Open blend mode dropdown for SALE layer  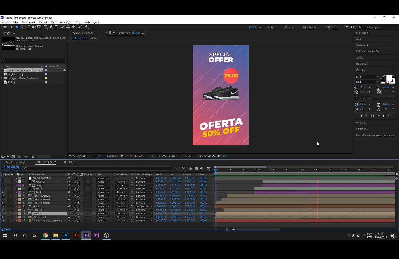point(103,192)
